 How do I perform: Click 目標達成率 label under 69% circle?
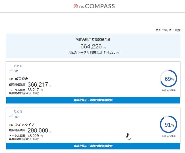point(169,90)
